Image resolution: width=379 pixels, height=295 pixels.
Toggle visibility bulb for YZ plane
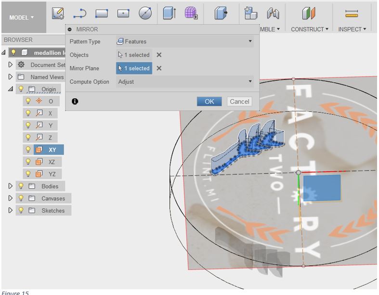[28, 174]
